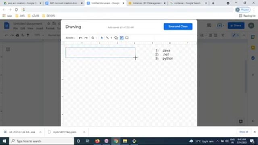Choose the Select arrow tool
Screen dimensions: 258x145
click(x=102, y=38)
